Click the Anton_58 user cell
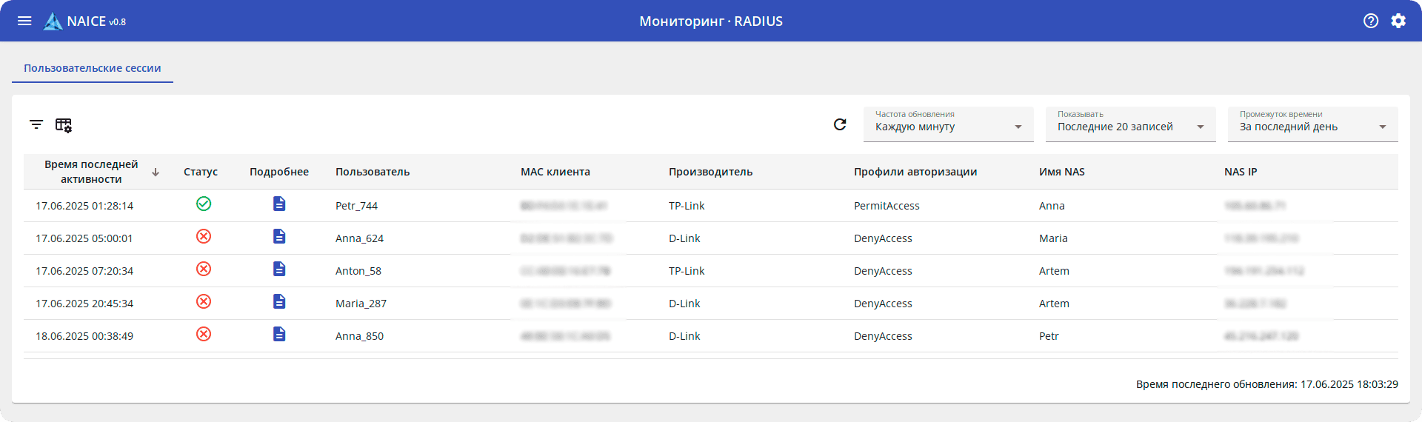Screen dimensions: 1422x422 click(x=358, y=271)
